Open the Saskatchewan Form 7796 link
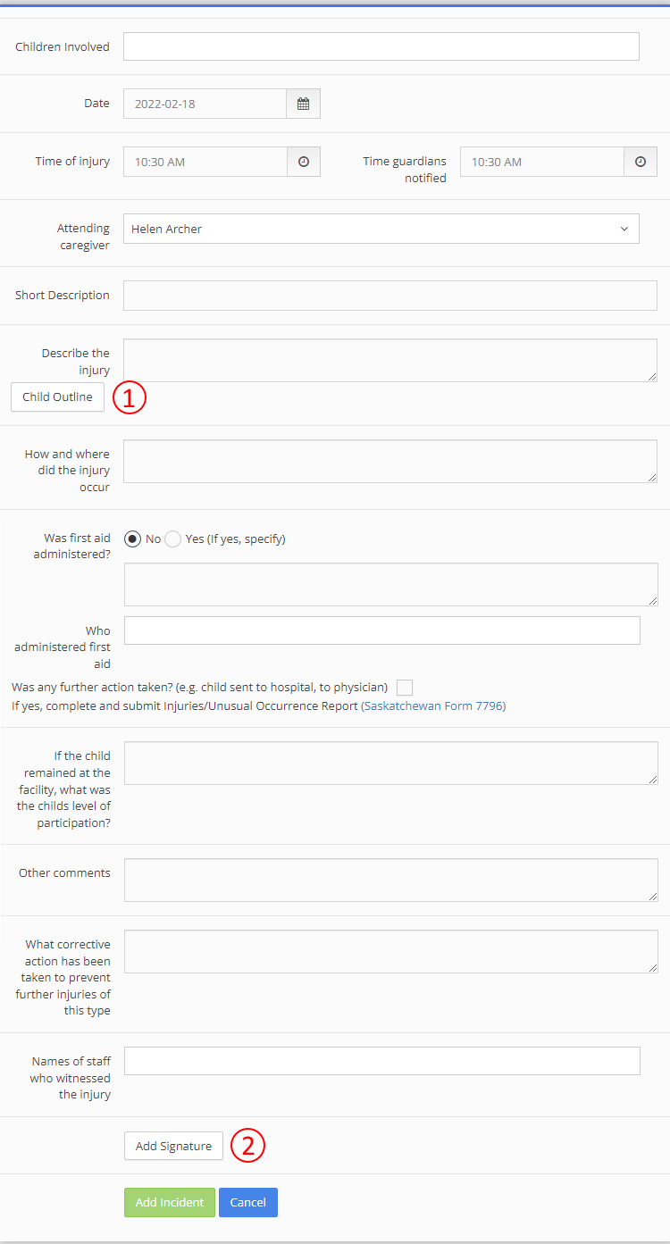670x1244 pixels. click(433, 705)
